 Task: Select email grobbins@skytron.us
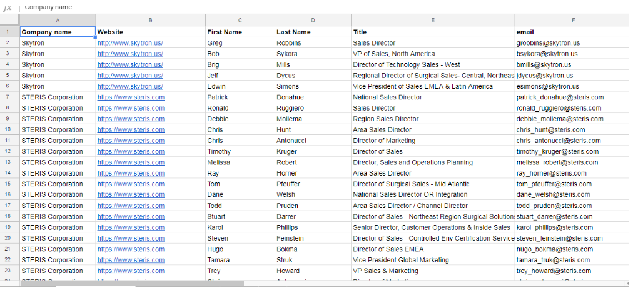pos(572,43)
